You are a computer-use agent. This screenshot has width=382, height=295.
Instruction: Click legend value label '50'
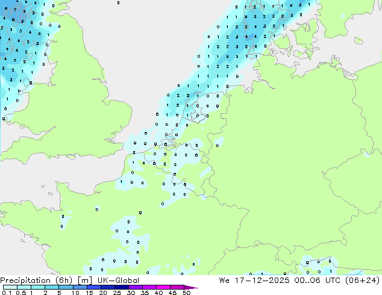pyautogui.click(x=186, y=293)
